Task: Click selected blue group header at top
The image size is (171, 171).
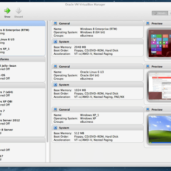Action: pyautogui.click(x=23, y=24)
